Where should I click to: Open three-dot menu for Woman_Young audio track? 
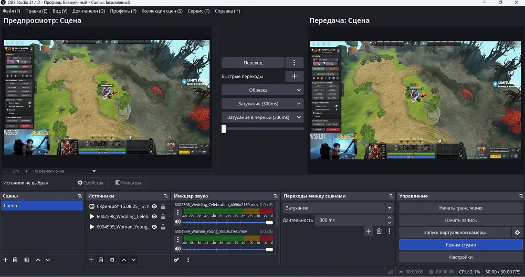coord(178,241)
